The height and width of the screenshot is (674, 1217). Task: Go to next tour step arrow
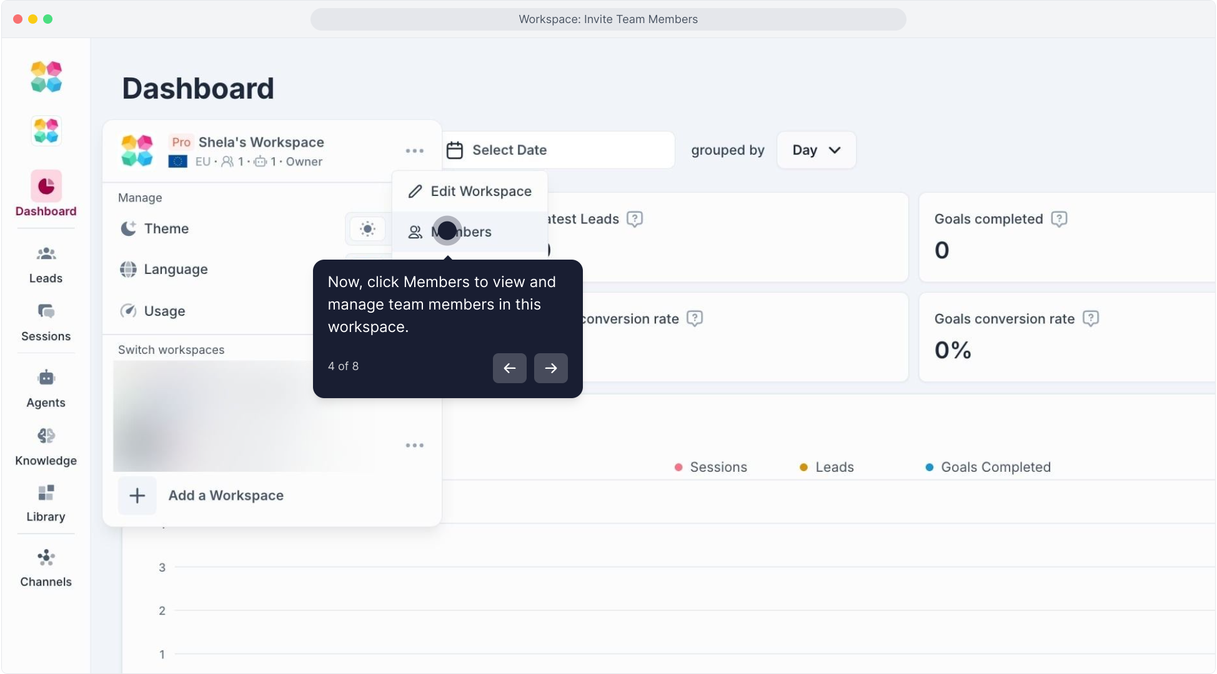coord(550,368)
